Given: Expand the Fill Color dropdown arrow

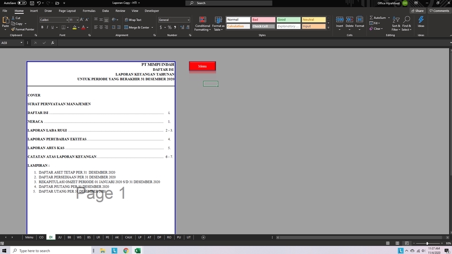Looking at the screenshot, I should tap(78, 28).
